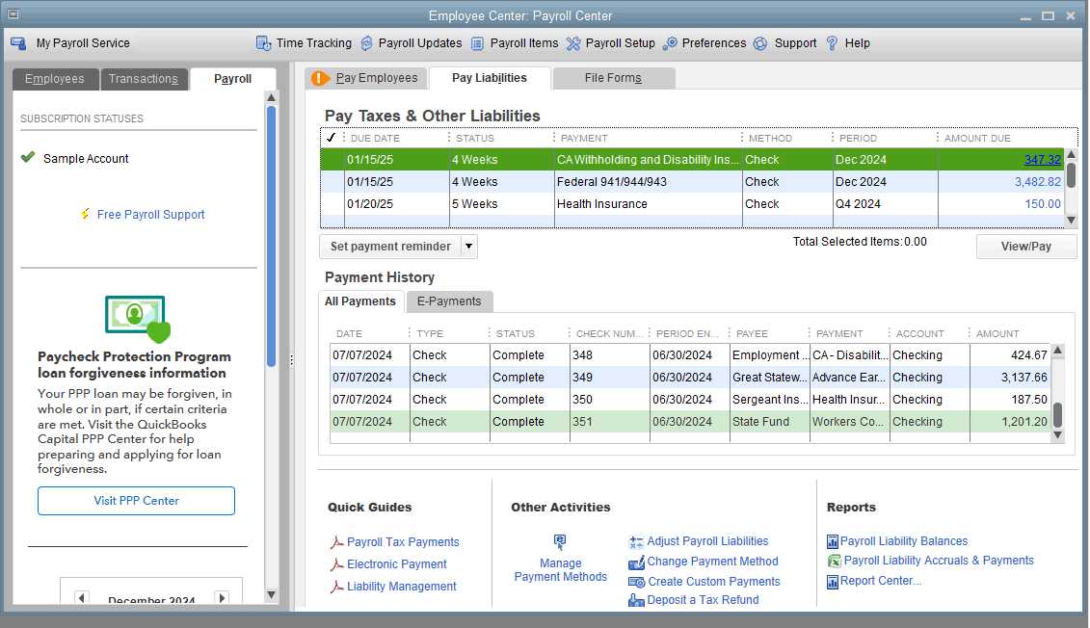This screenshot has height=628, width=1090.
Task: Click the lightning icon by Free Payroll Support
Action: click(85, 214)
